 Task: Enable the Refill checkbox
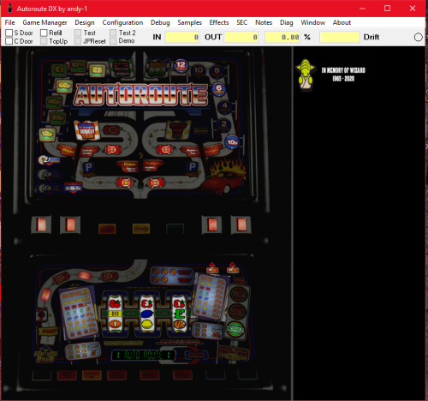(x=44, y=33)
